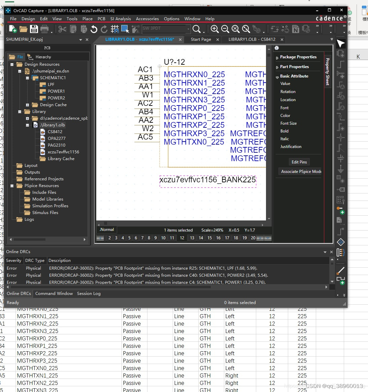
Task: Click the Zoom In icon
Action: pos(214,29)
